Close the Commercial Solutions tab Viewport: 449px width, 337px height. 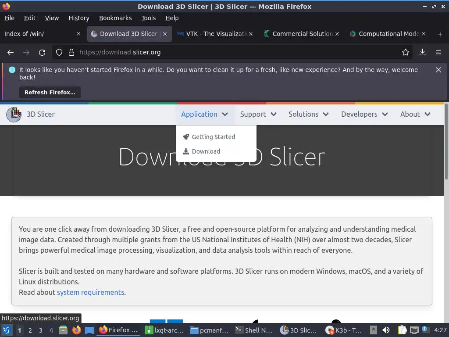[x=337, y=34]
